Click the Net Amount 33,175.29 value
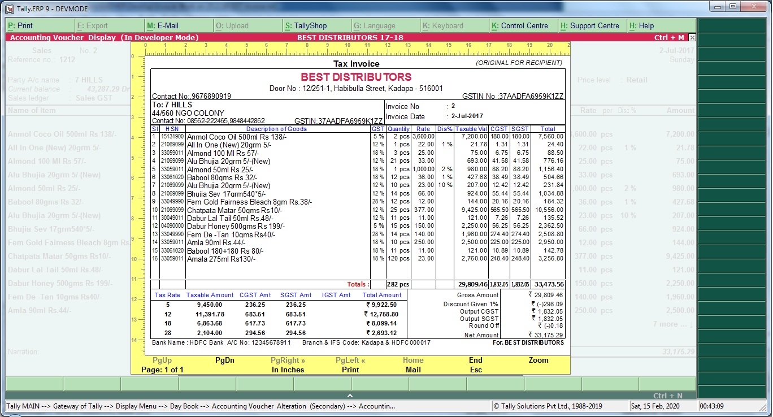 545,335
